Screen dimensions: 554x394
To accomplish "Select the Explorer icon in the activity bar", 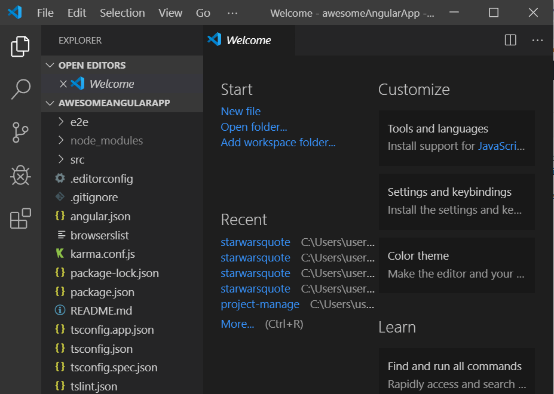I will [x=20, y=45].
